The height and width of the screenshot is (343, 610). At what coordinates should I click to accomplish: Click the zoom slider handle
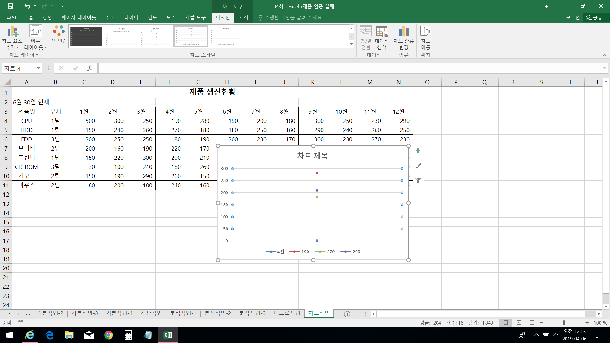[x=564, y=323]
